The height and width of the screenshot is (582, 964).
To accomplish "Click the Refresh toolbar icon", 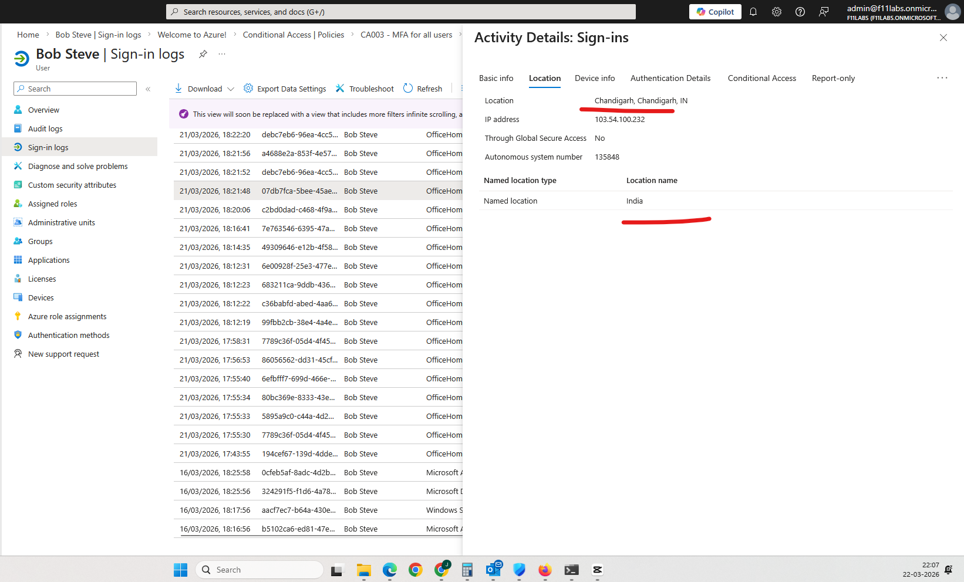I will tap(423, 89).
